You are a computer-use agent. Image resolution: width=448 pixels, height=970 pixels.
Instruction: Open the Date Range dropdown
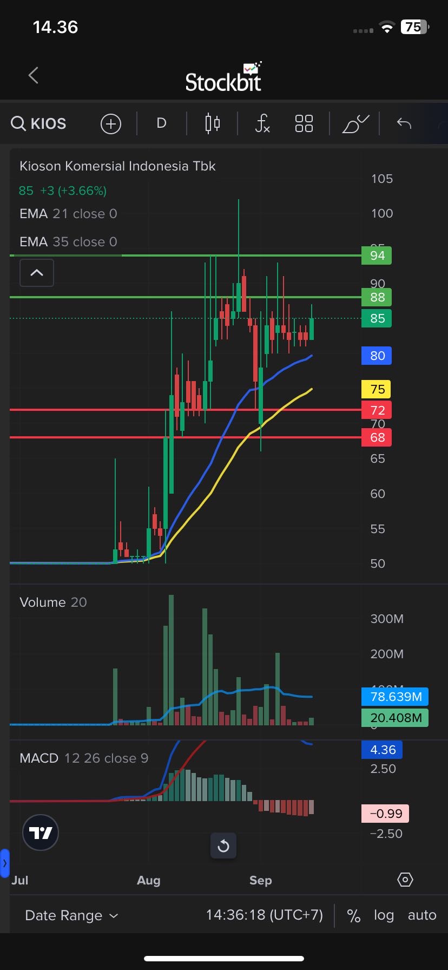pyautogui.click(x=71, y=915)
